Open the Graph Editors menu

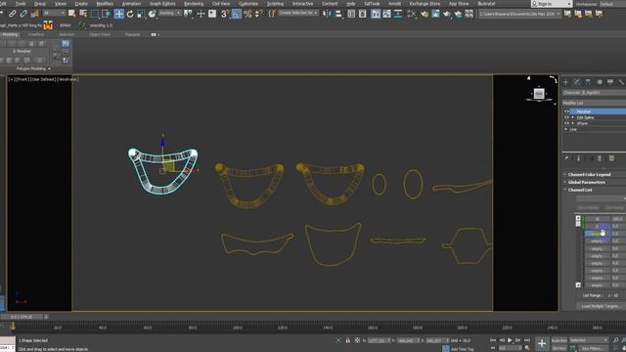click(162, 4)
